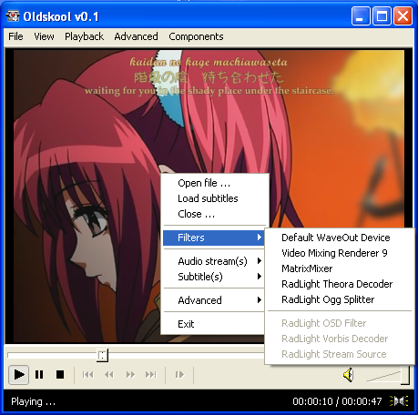Select MatrixMixer filter

click(x=340, y=268)
